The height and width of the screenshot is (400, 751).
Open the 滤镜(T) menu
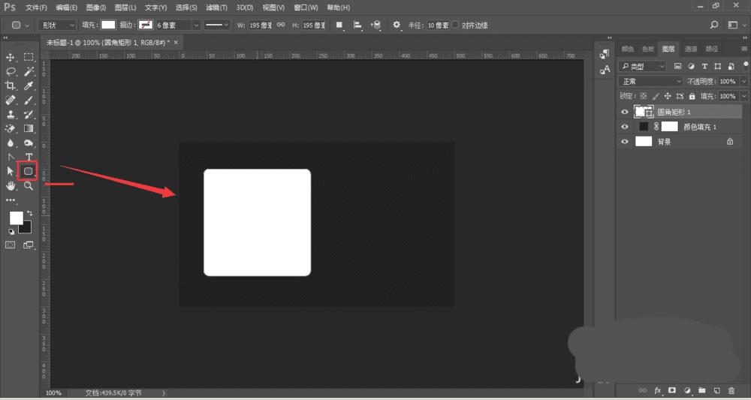click(x=217, y=7)
